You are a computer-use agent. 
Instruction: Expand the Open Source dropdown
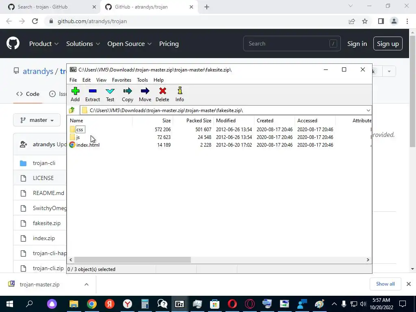point(130,44)
